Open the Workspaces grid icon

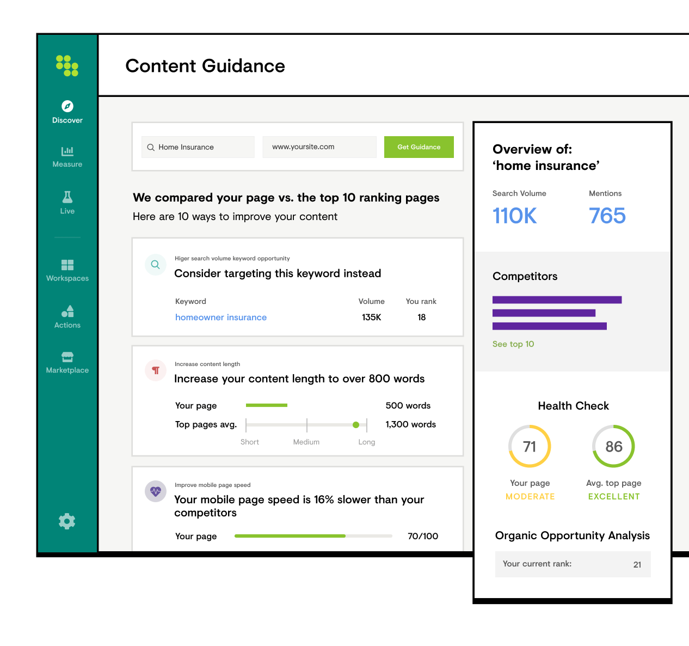point(67,265)
